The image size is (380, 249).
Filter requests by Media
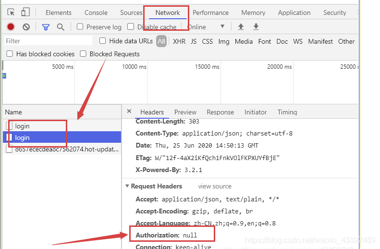(244, 41)
